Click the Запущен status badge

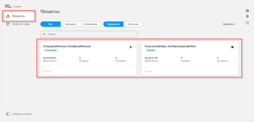pyautogui.click(x=150, y=51)
